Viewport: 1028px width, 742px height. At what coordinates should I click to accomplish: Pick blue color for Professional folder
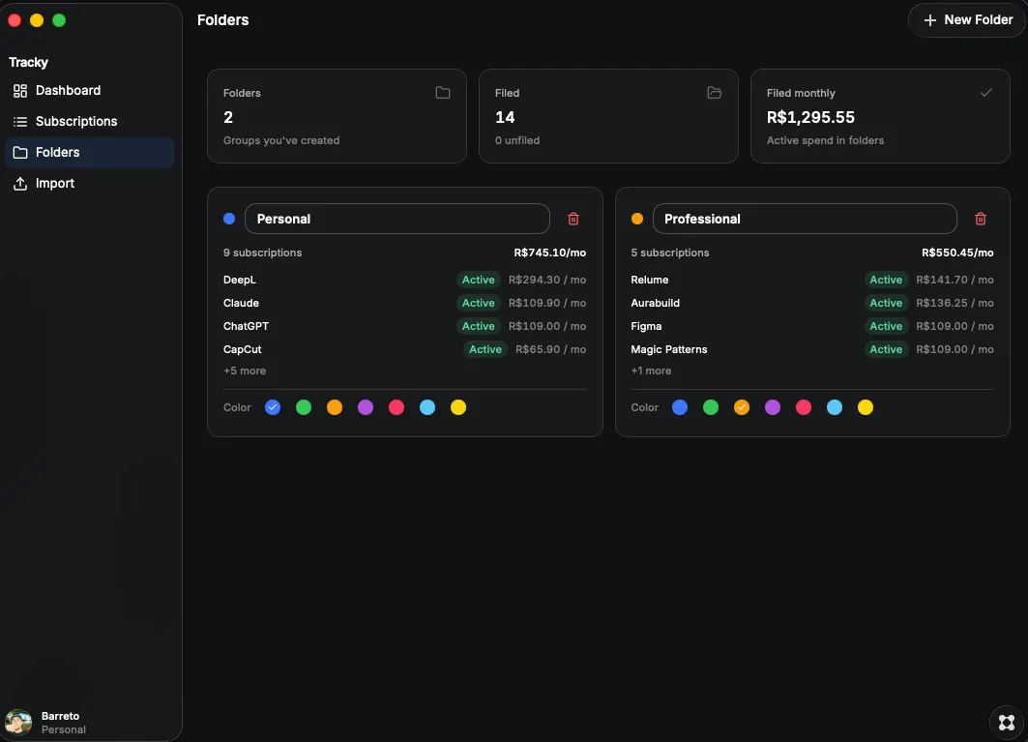coord(680,407)
